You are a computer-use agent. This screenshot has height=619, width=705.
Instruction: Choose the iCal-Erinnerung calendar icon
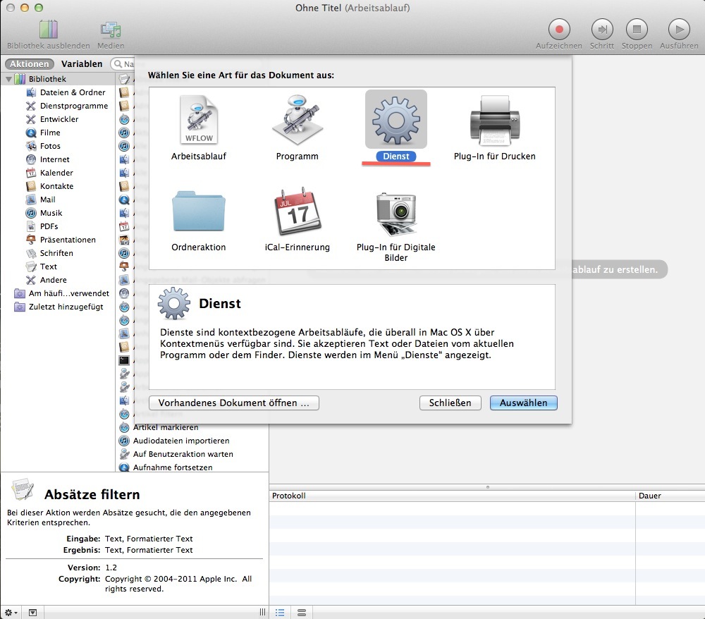297,212
